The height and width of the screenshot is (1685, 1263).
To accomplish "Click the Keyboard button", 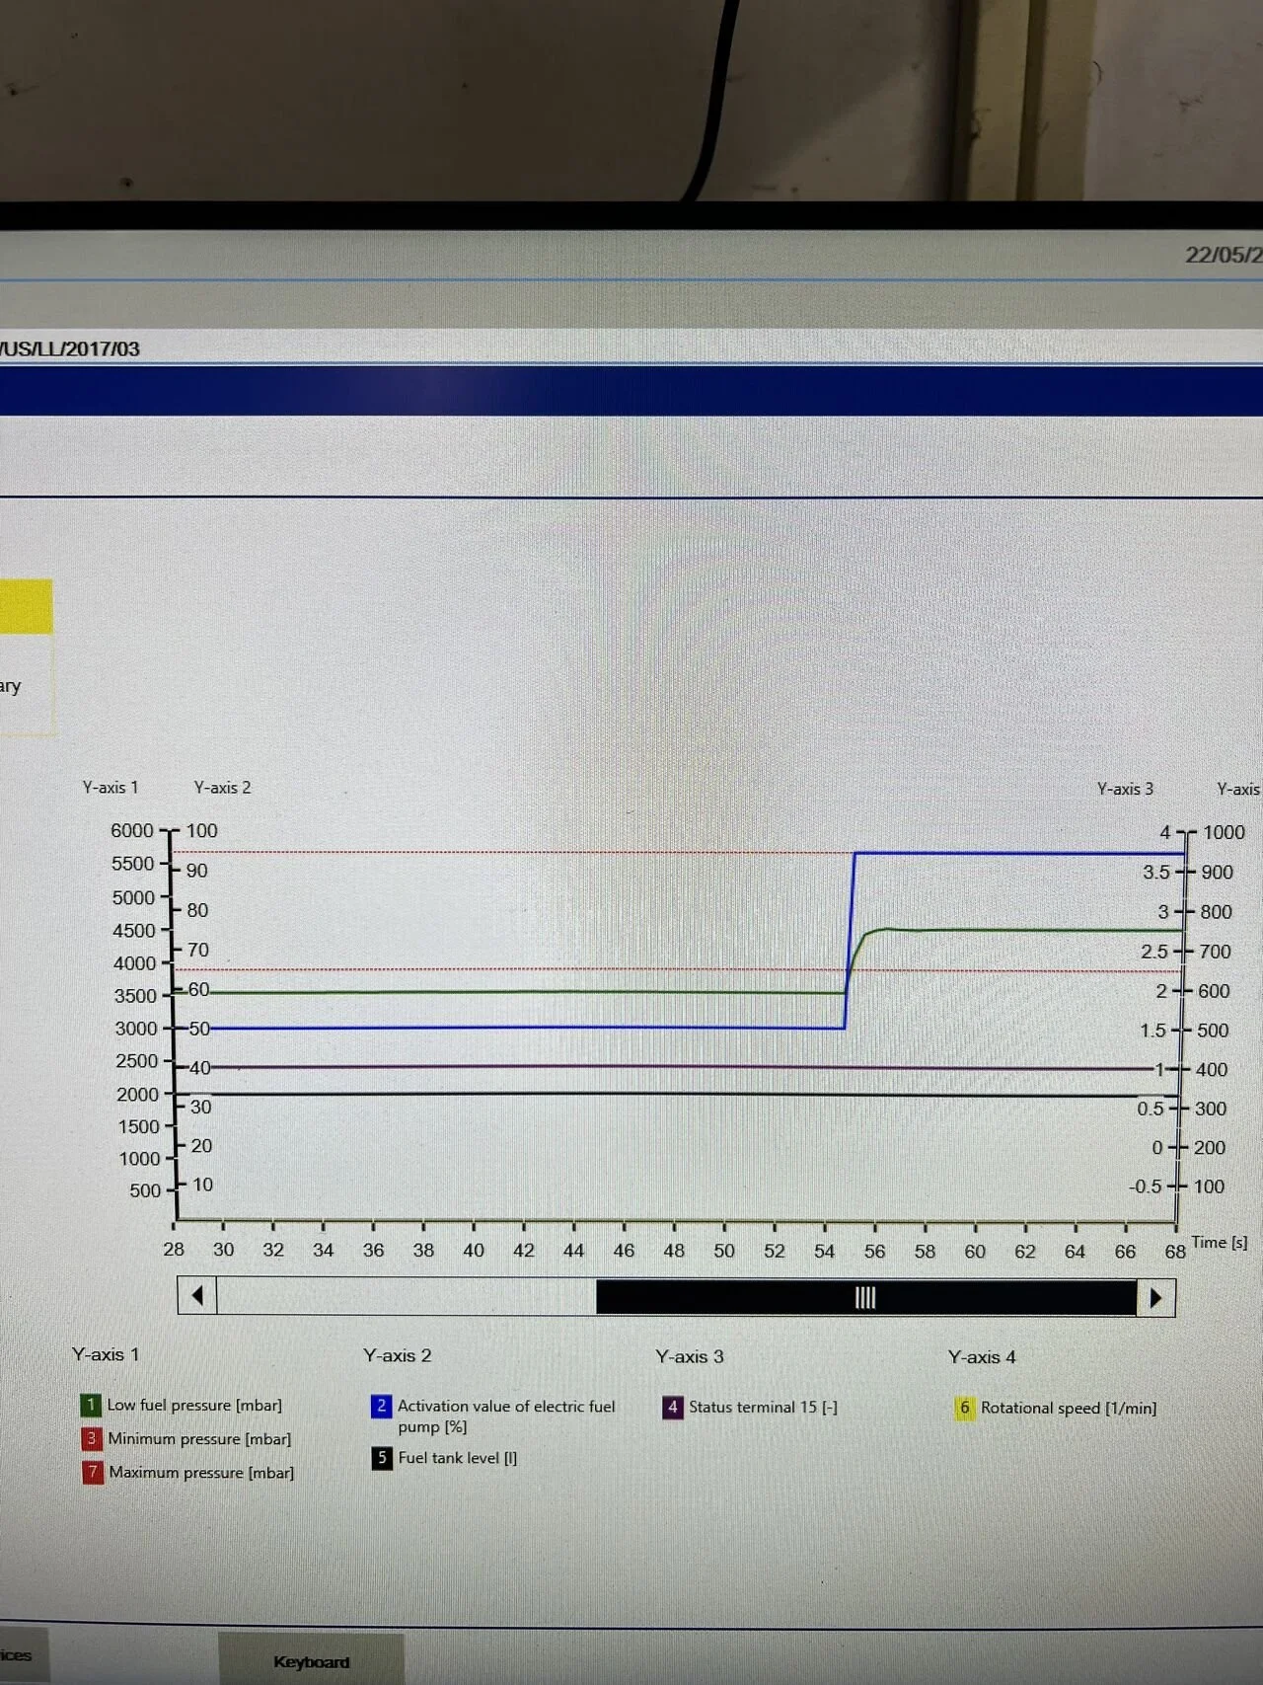I will point(311,1661).
